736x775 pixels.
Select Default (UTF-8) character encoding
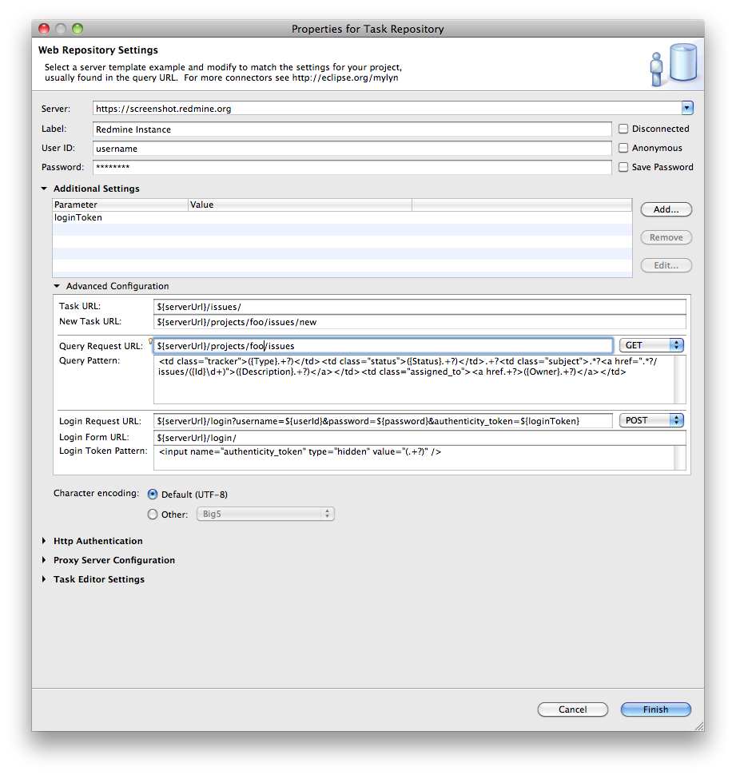(x=153, y=495)
